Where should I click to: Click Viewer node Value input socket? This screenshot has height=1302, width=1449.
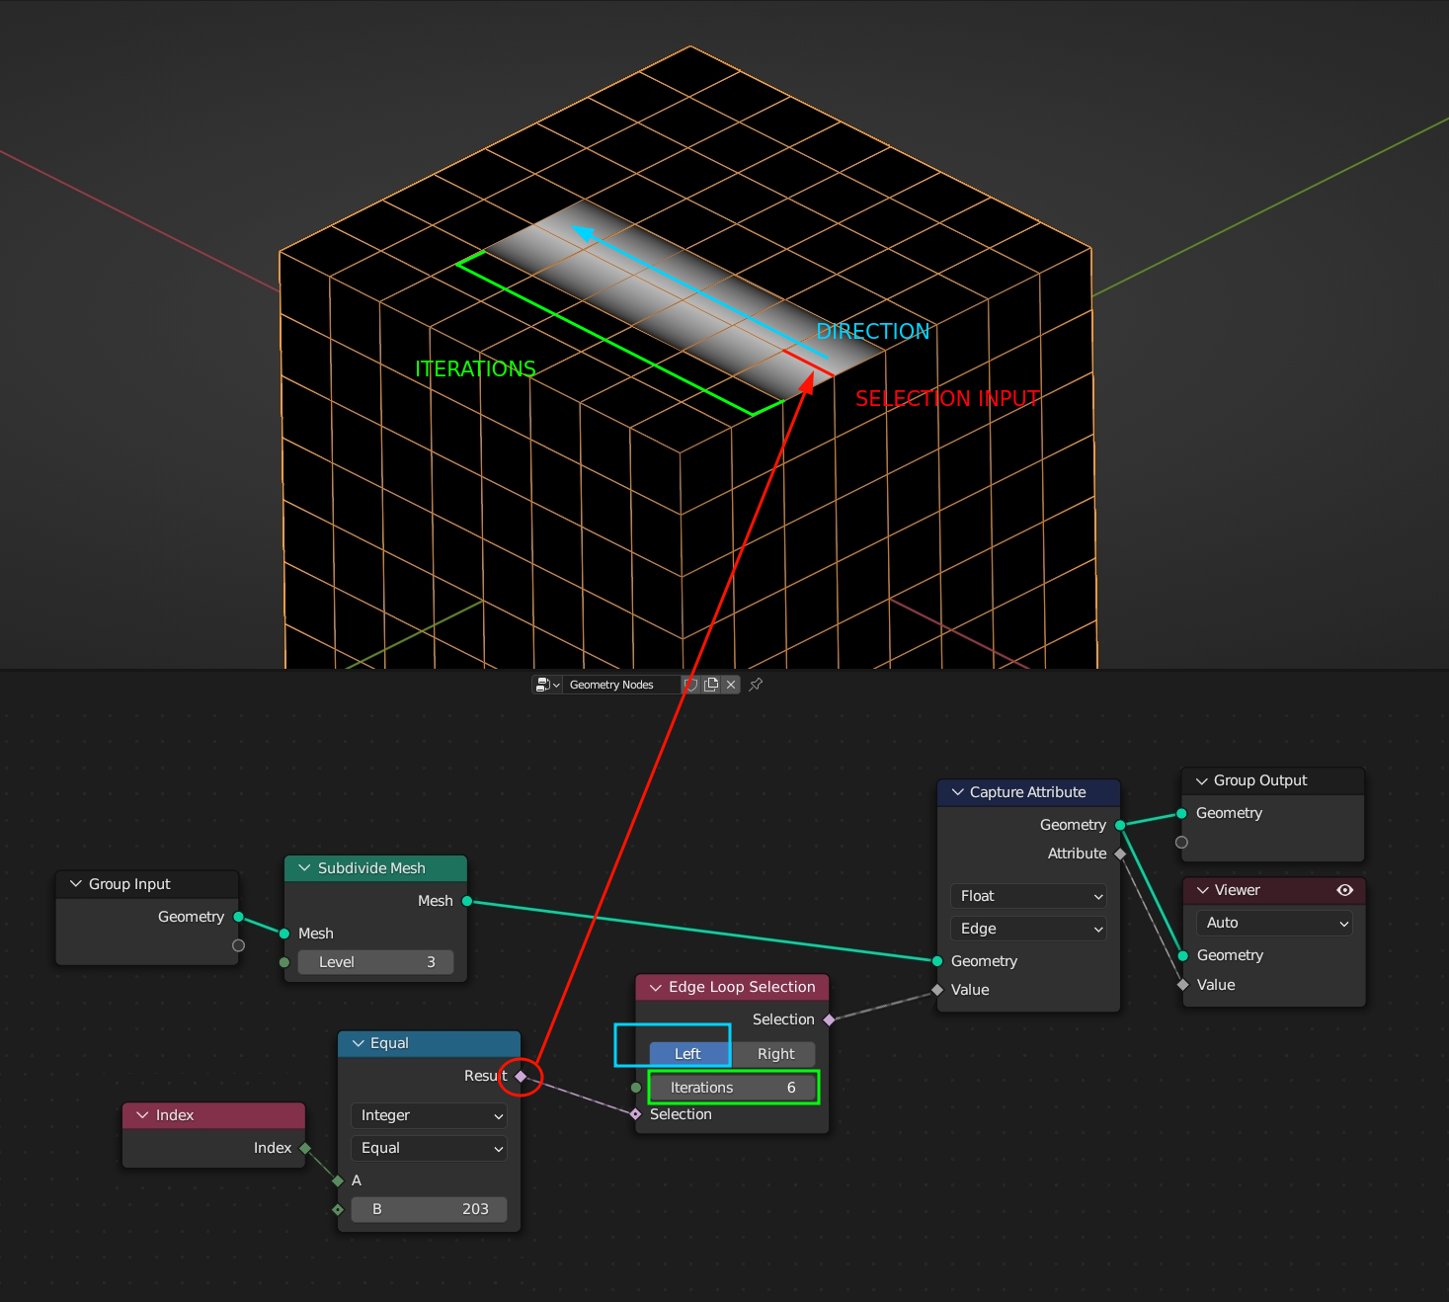coord(1182,985)
